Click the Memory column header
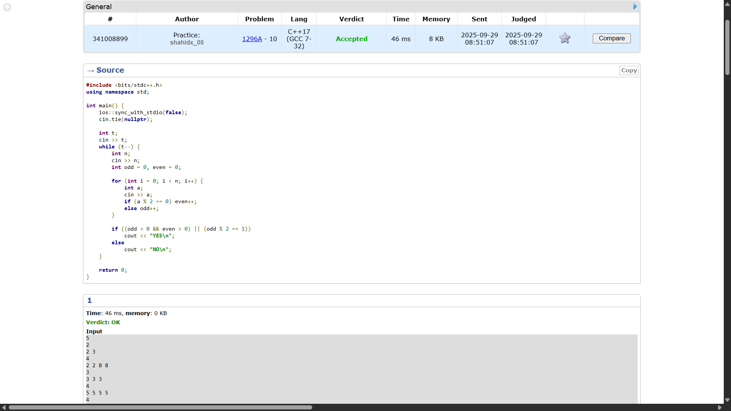Screen dimensions: 731x411 tap(436, 19)
